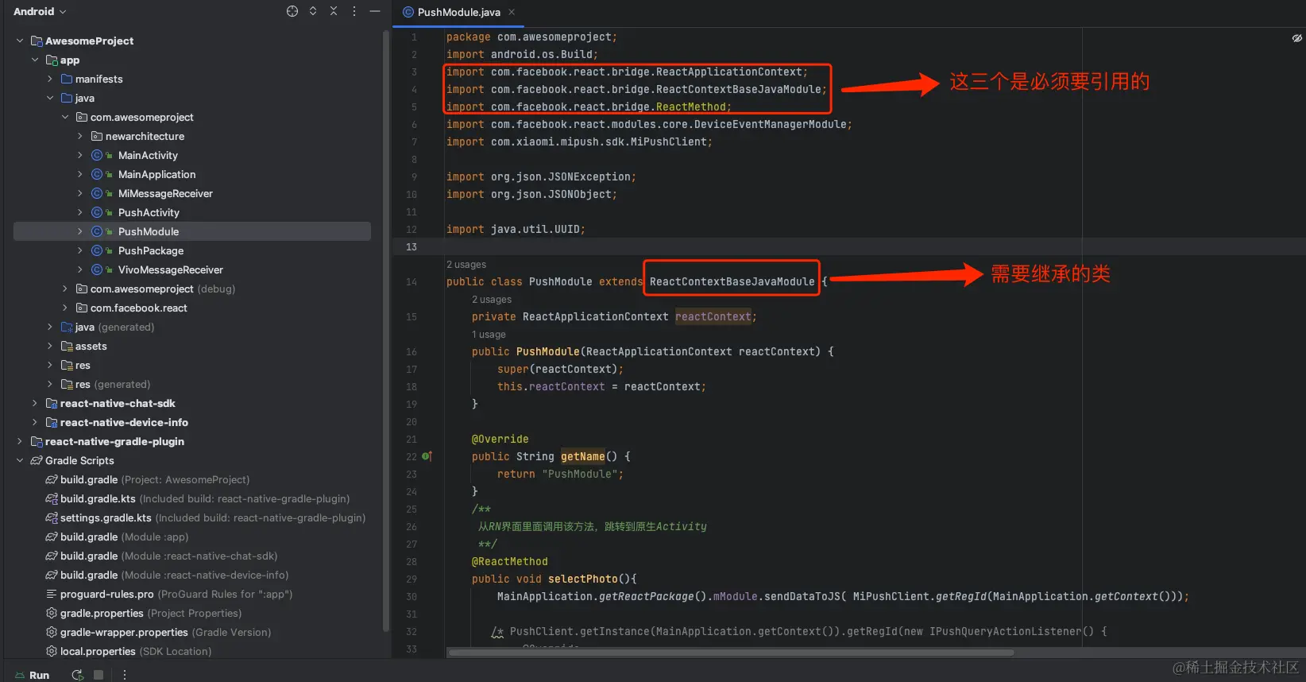Click settings.gradle.kts file icon

[x=52, y=517]
